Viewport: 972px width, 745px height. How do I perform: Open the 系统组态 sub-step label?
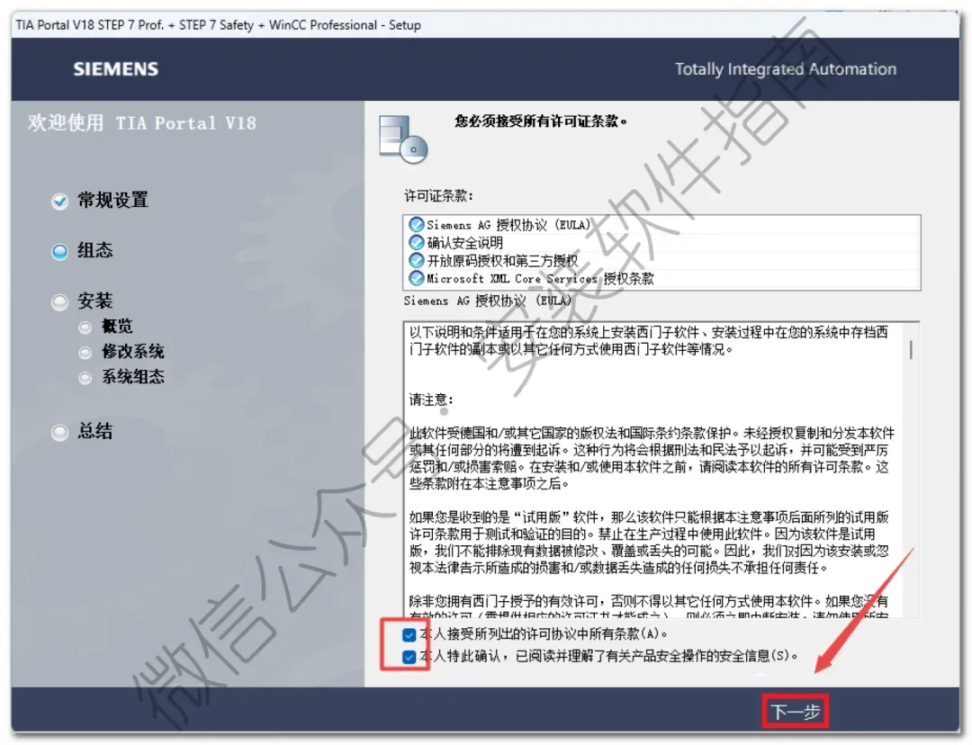[132, 377]
